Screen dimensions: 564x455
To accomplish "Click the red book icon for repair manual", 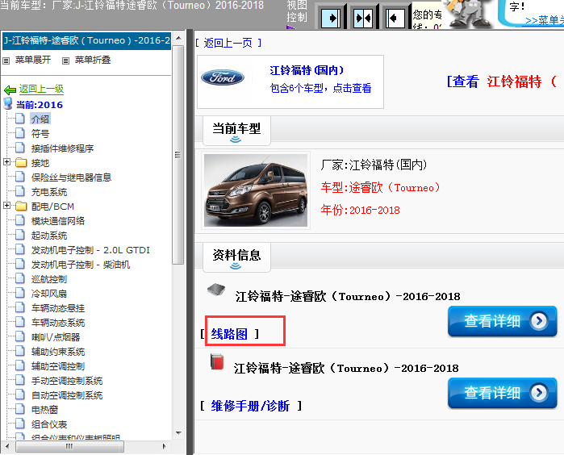I will click(217, 362).
